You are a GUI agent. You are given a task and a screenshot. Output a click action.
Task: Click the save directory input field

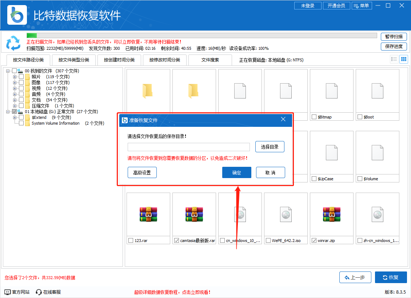click(188, 147)
